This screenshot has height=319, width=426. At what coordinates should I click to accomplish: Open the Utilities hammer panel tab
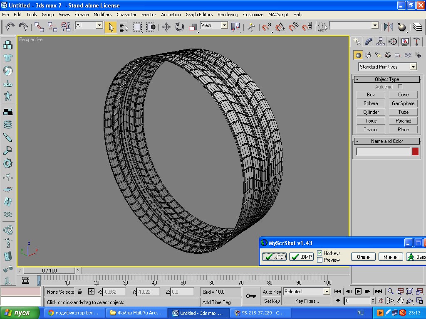[416, 42]
